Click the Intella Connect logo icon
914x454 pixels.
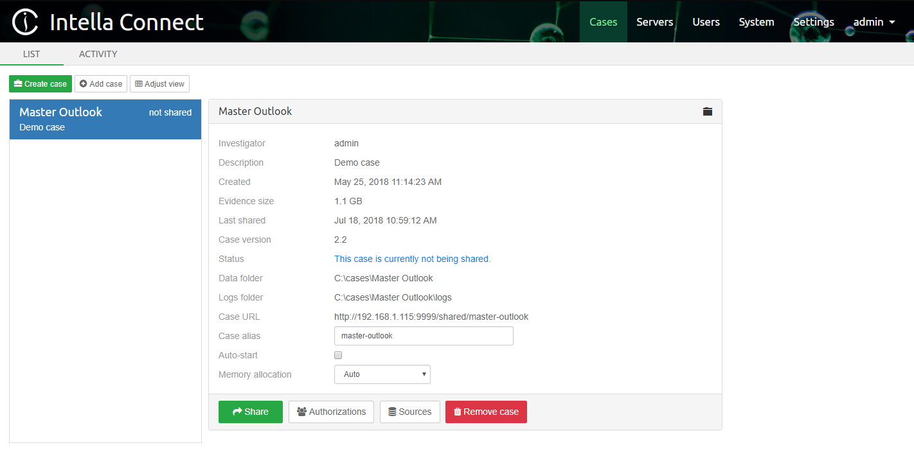pyautogui.click(x=24, y=21)
